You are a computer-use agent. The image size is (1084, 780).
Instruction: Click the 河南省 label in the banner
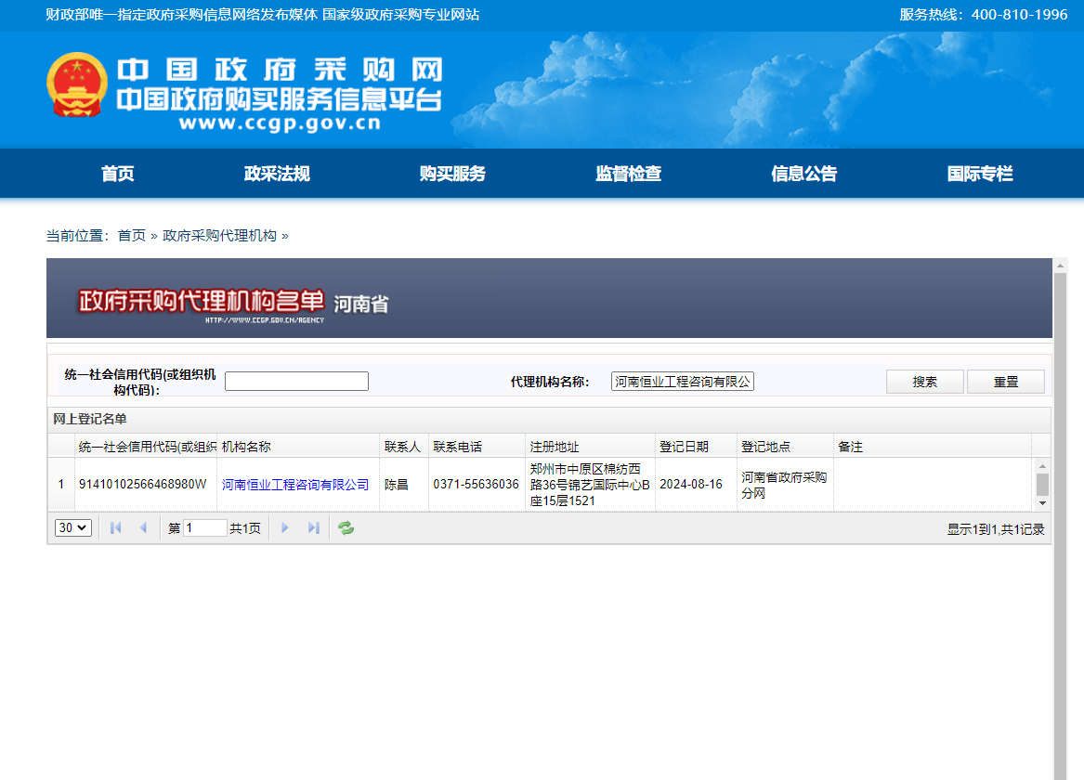pos(361,304)
